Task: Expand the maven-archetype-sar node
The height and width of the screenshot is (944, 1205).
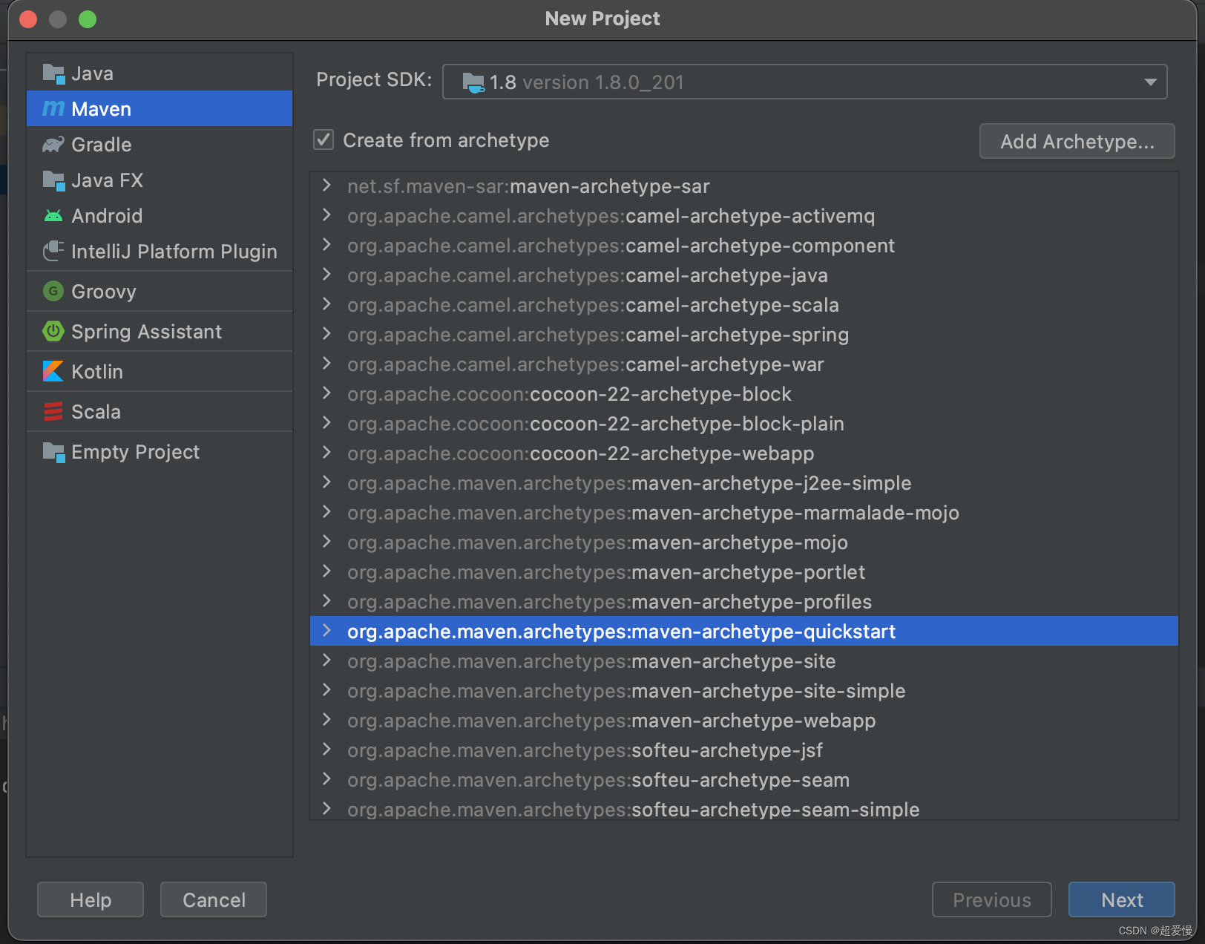Action: click(x=326, y=186)
